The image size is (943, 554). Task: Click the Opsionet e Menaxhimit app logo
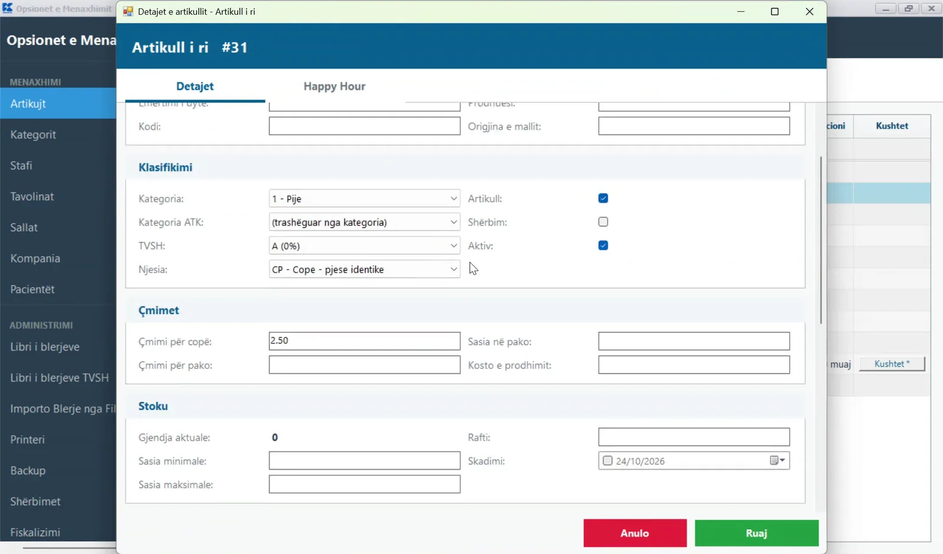(x=7, y=8)
